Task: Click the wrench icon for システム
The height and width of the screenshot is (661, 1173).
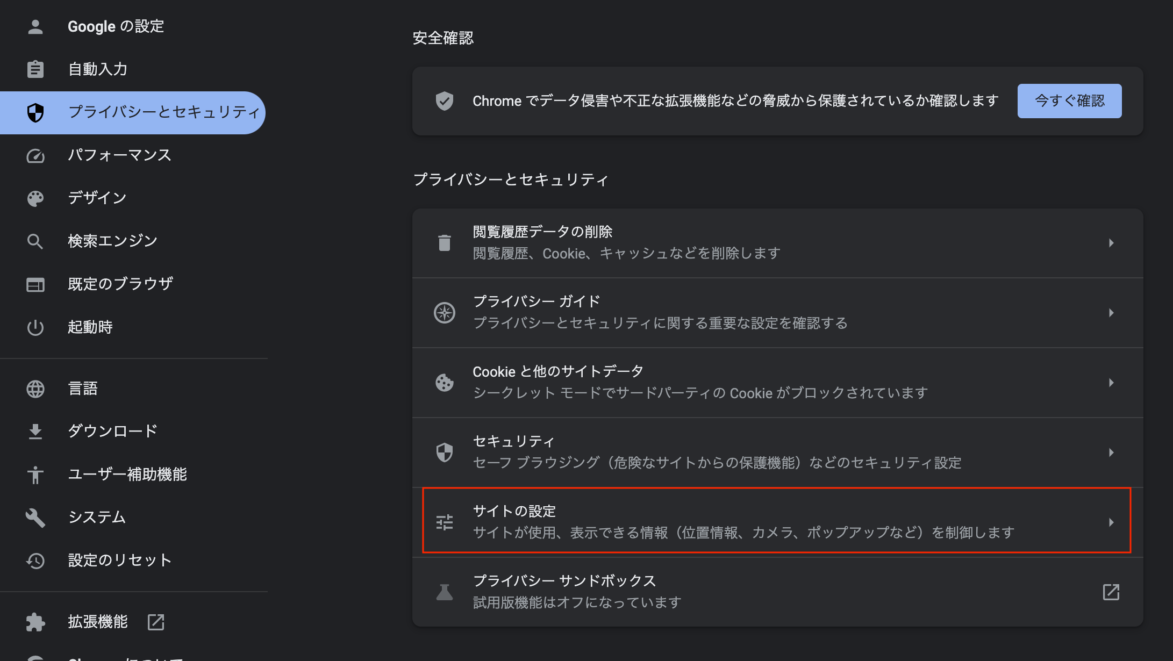Action: click(x=35, y=518)
